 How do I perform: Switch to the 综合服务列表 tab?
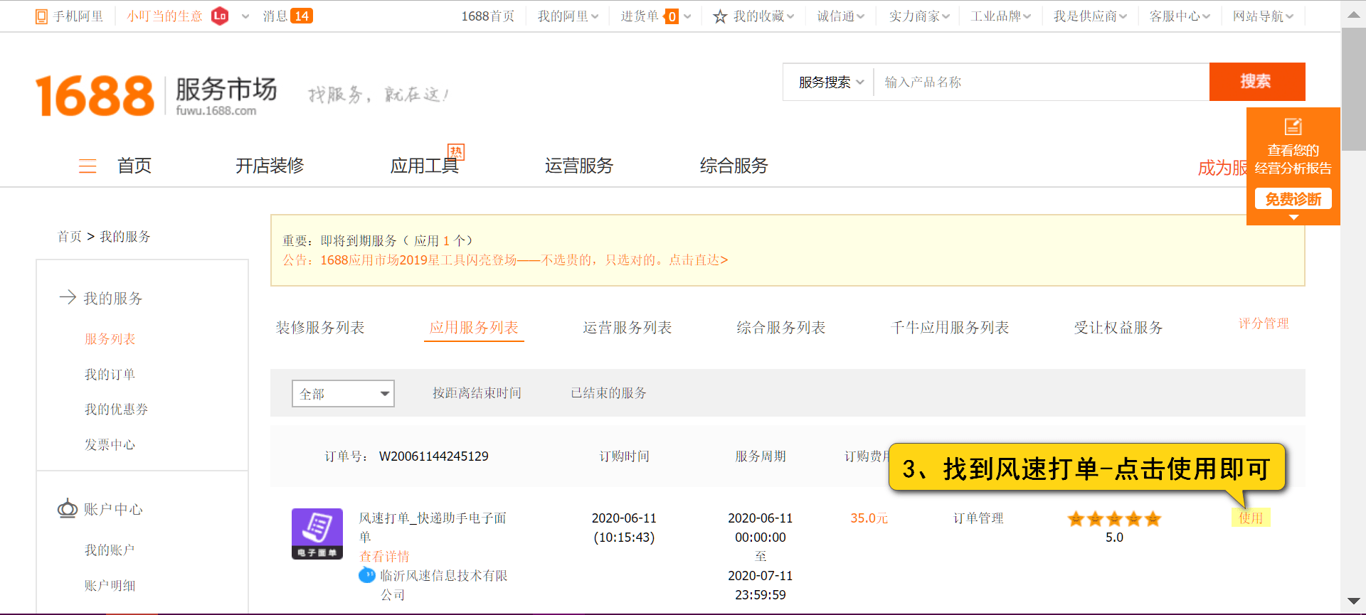tap(781, 327)
